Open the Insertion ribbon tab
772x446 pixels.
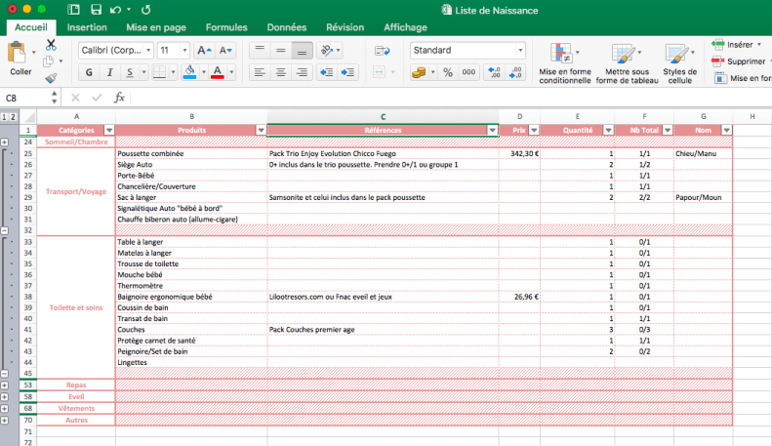pyautogui.click(x=87, y=27)
